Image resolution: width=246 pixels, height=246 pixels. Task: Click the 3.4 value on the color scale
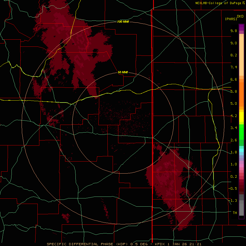[234, 128]
